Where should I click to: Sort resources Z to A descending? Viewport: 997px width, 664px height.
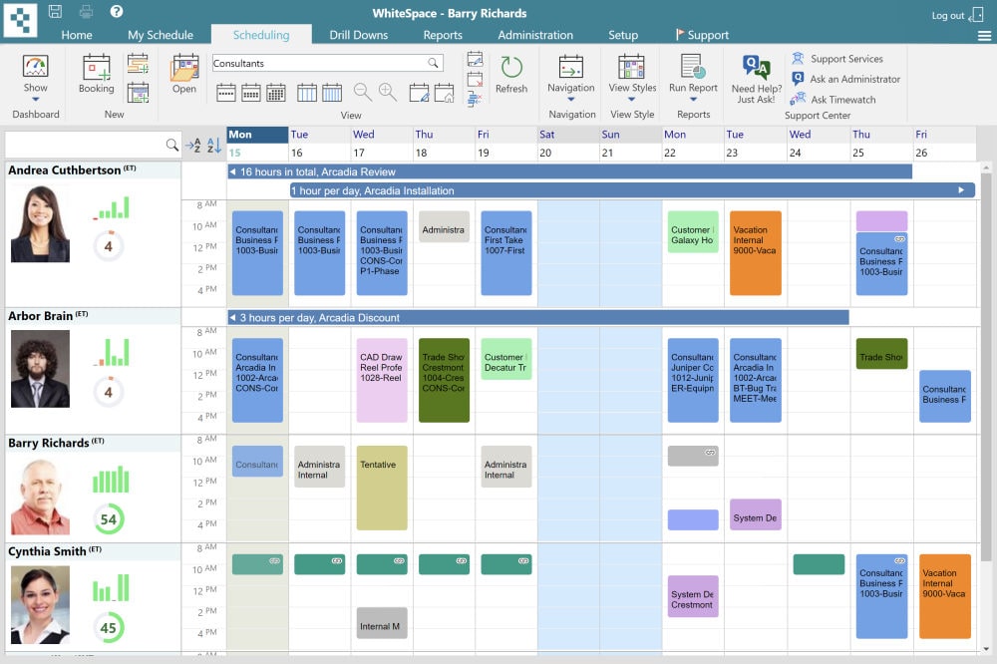(x=215, y=146)
